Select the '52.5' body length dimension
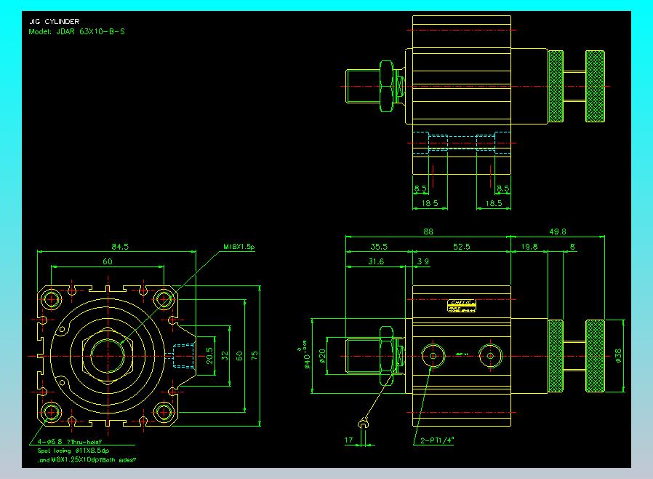The height and width of the screenshot is (479, 653). click(x=462, y=246)
